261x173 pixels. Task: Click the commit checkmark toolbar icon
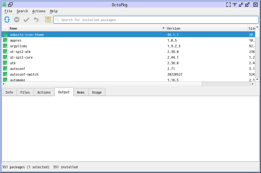click(26, 20)
